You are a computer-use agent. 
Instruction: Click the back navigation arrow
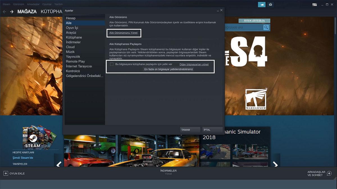point(4,11)
